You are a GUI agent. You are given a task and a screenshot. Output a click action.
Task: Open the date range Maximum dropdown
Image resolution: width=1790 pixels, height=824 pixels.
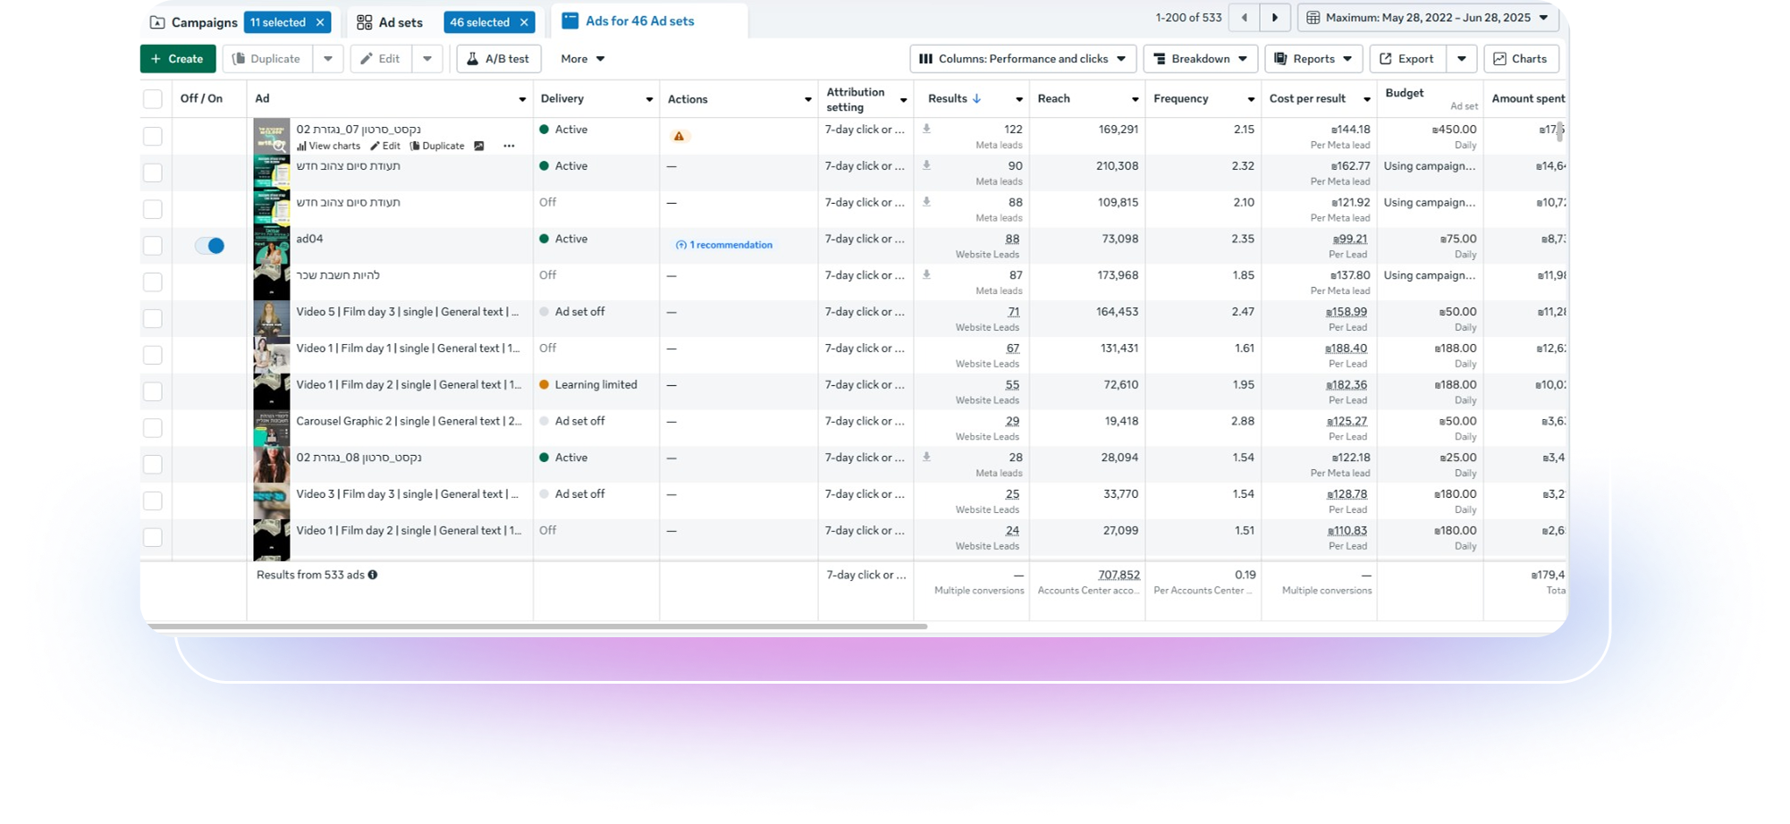click(1428, 18)
